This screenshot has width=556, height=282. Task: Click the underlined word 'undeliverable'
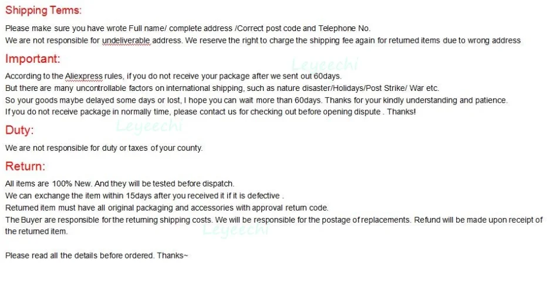coord(126,40)
